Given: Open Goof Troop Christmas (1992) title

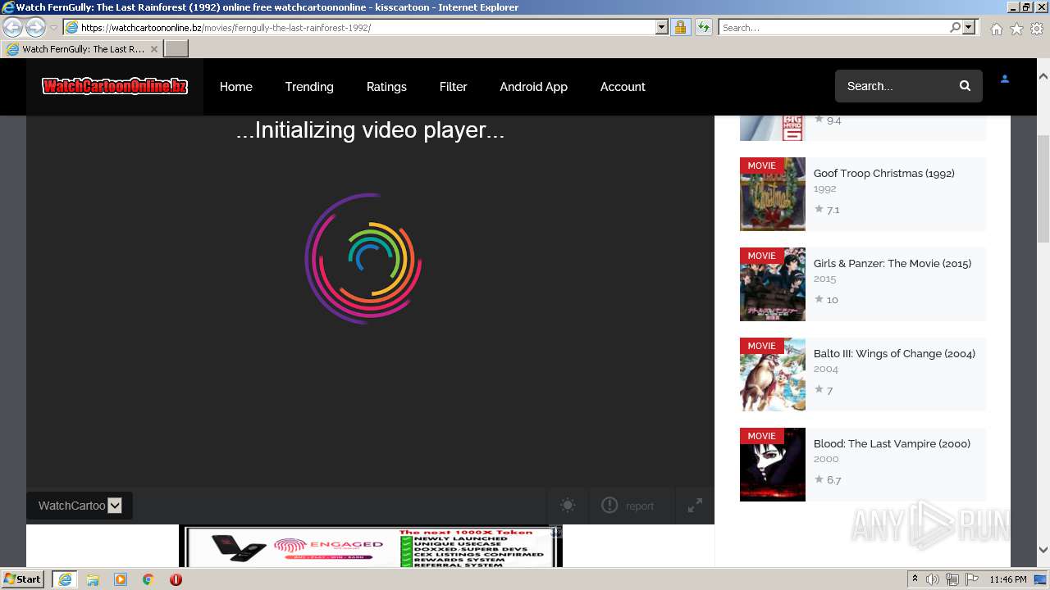Looking at the screenshot, I should pyautogui.click(x=883, y=173).
